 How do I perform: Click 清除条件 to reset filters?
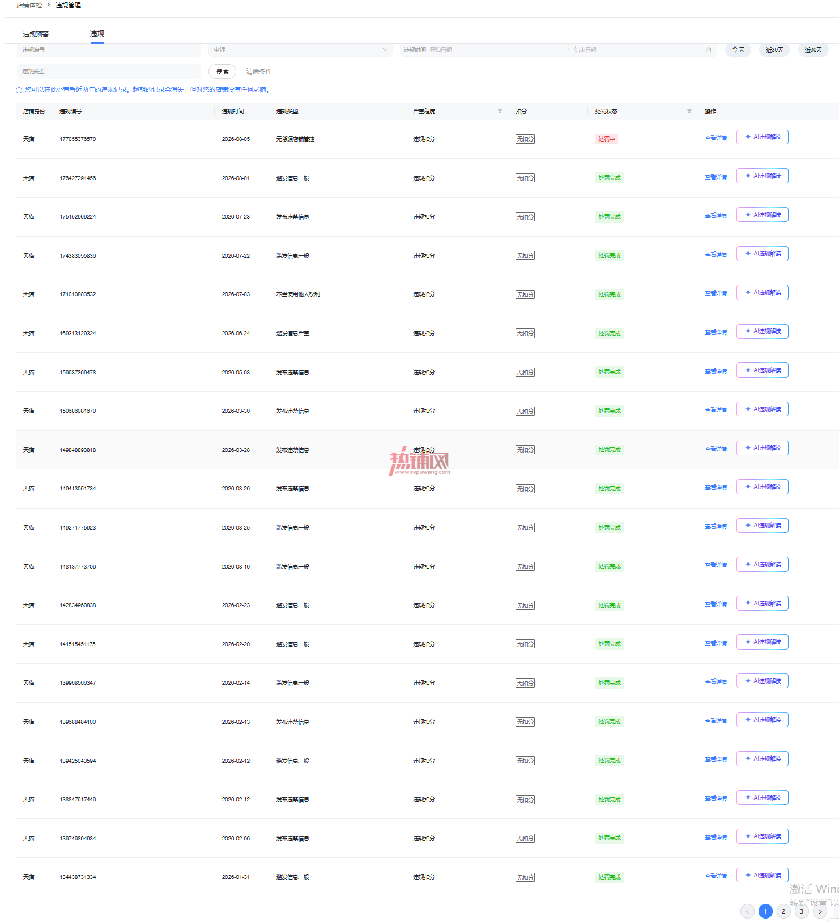click(259, 71)
